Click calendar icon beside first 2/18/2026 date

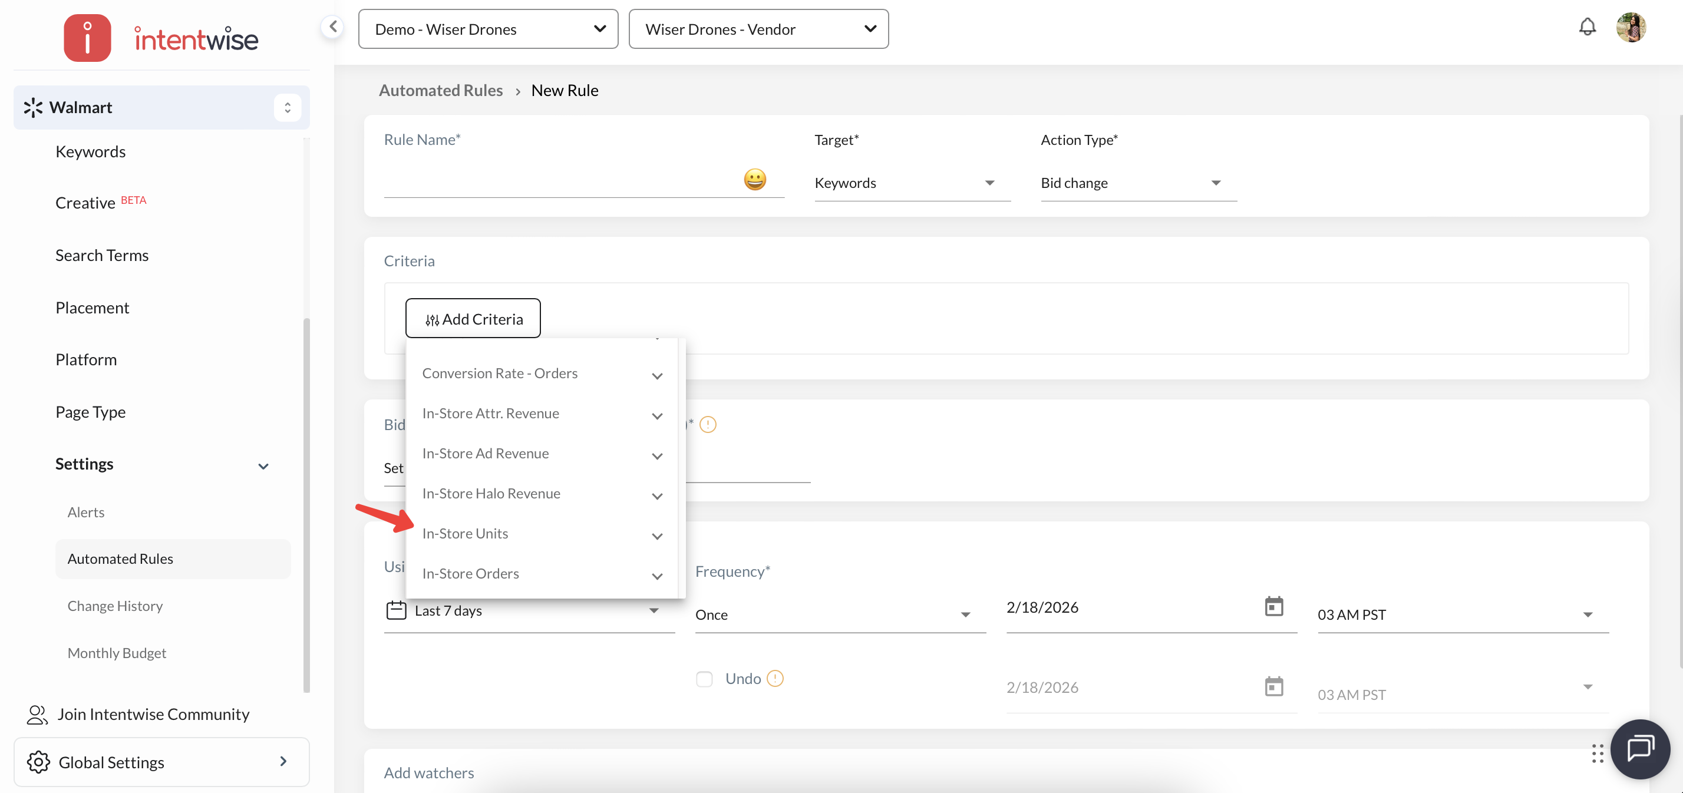1273,607
